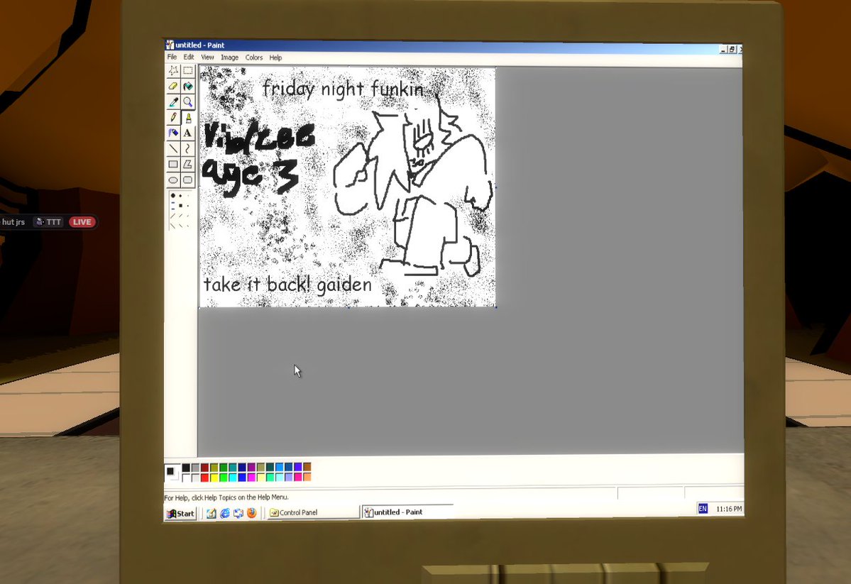
Task: Choose the Airbrush spray tool
Action: pyautogui.click(x=173, y=133)
